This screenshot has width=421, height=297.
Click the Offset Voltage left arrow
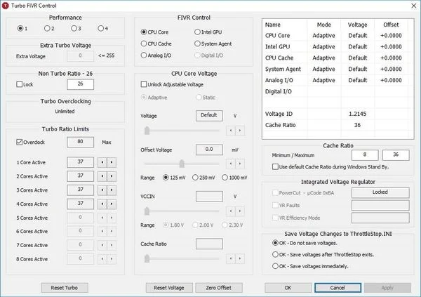230,163
